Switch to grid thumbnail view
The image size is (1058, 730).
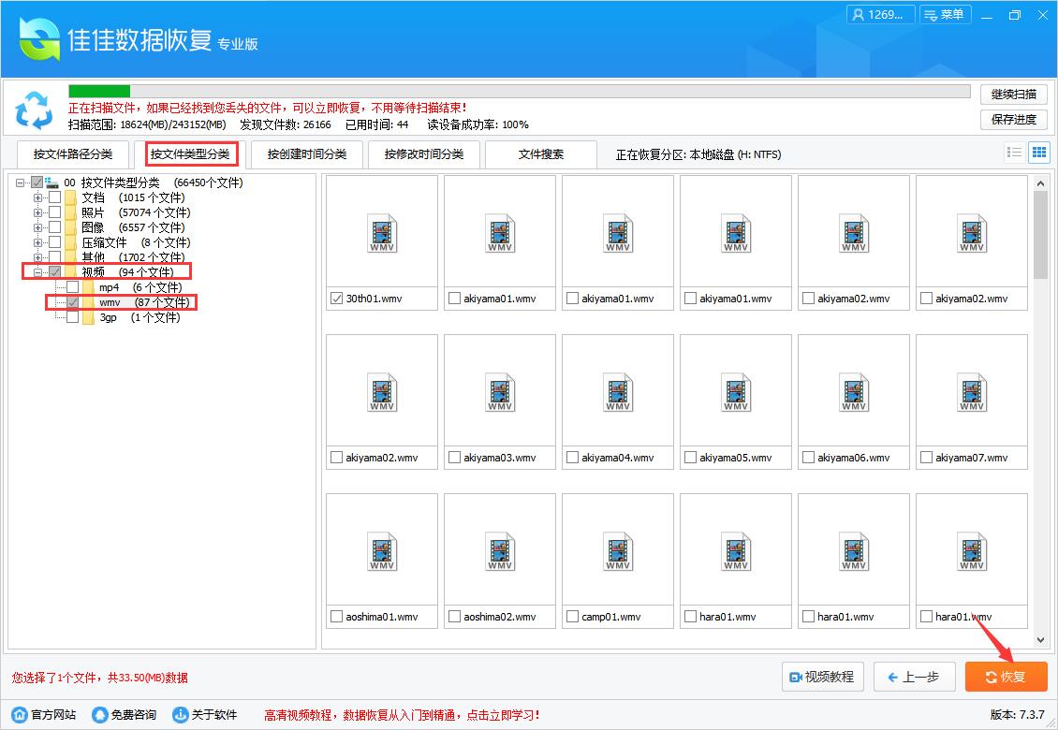click(1038, 152)
